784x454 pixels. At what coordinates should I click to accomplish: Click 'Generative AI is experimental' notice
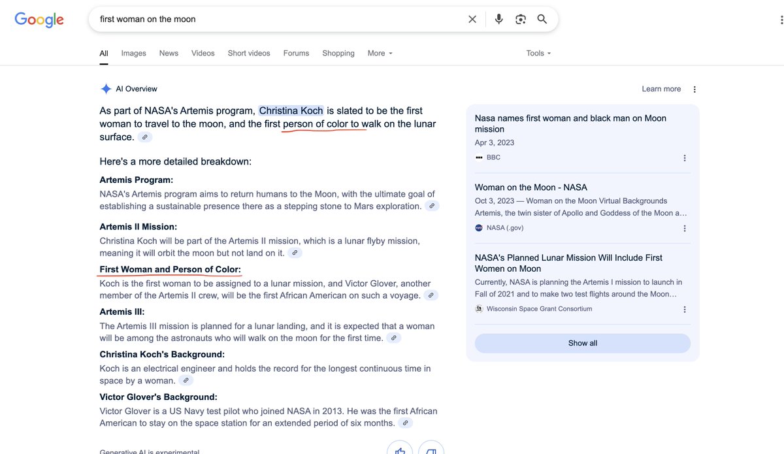tap(150, 452)
